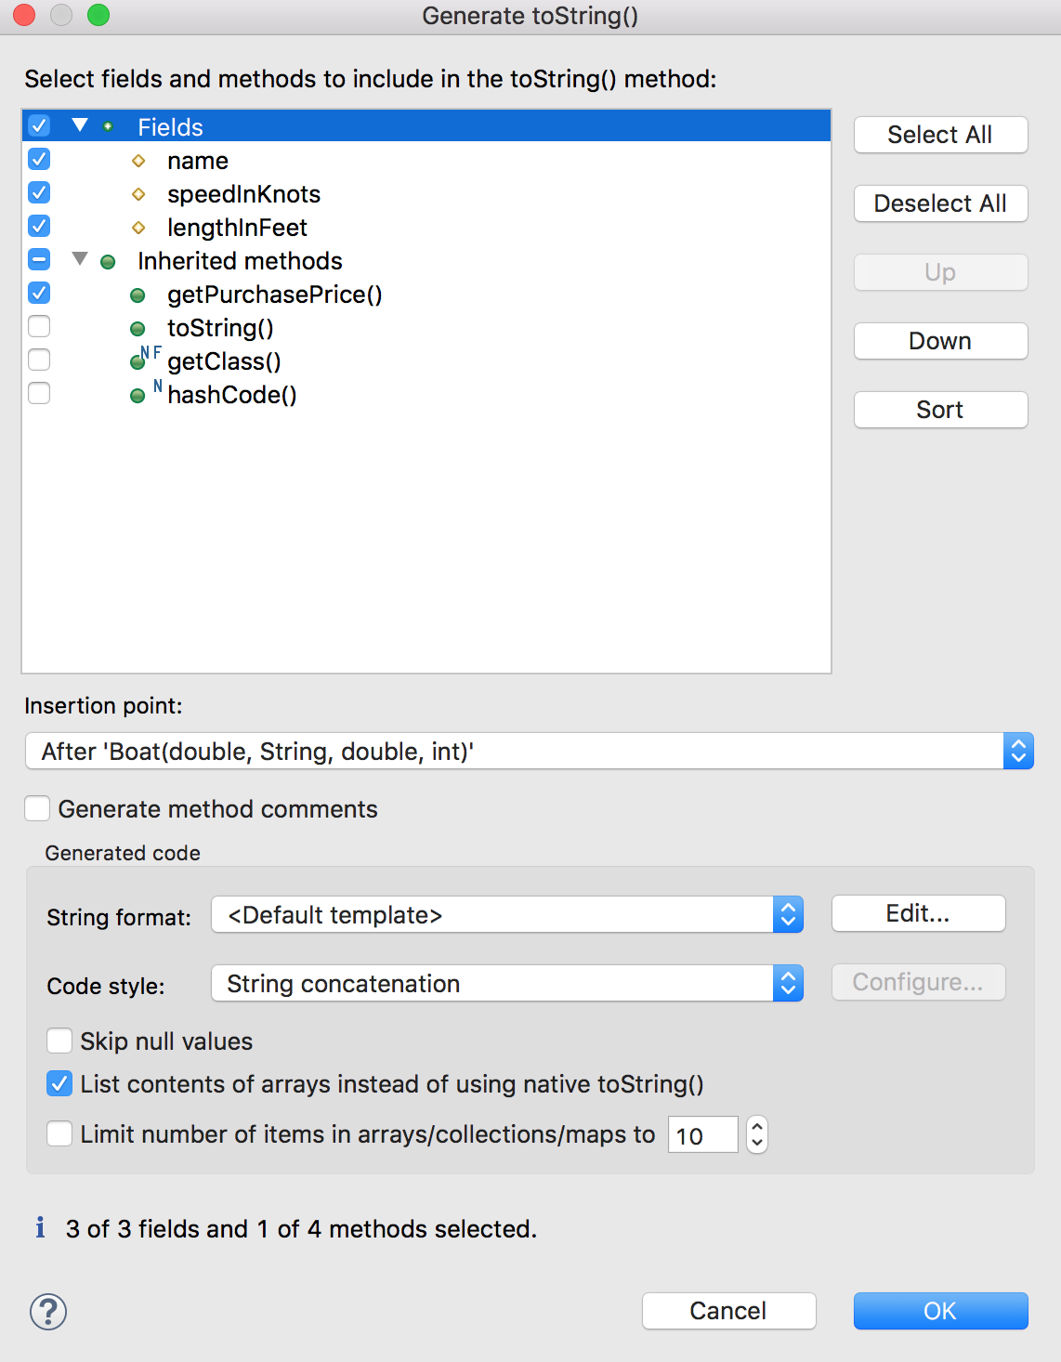The width and height of the screenshot is (1061, 1362).
Task: Click the N method icon beside hashCode()
Action: coord(138,395)
